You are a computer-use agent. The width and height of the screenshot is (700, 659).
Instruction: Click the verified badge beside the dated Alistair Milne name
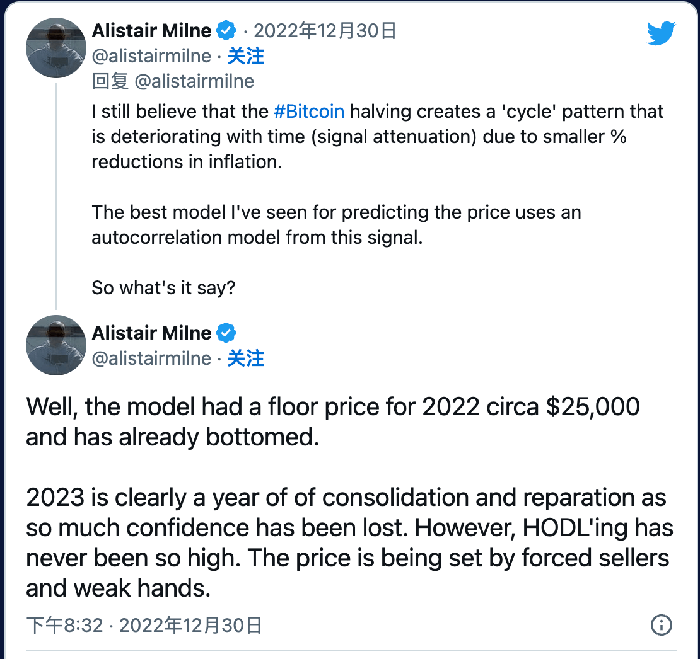point(226,30)
